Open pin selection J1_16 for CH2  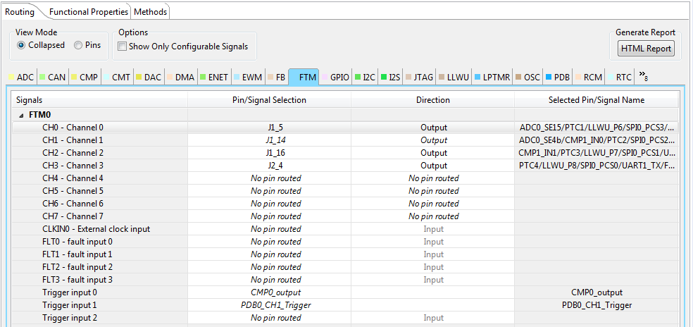pos(269,153)
